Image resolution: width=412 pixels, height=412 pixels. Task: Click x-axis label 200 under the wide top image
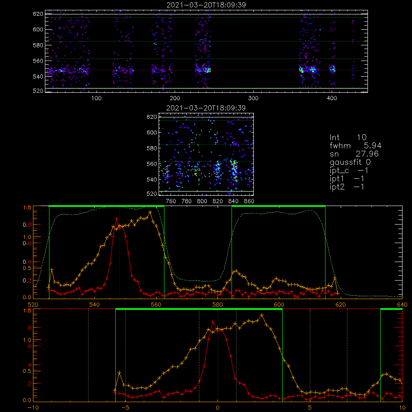pyautogui.click(x=175, y=98)
